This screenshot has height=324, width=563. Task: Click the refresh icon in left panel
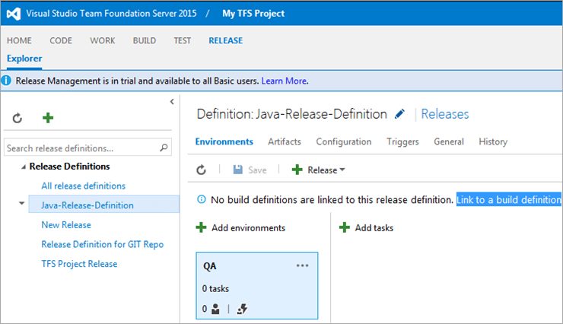click(x=17, y=118)
